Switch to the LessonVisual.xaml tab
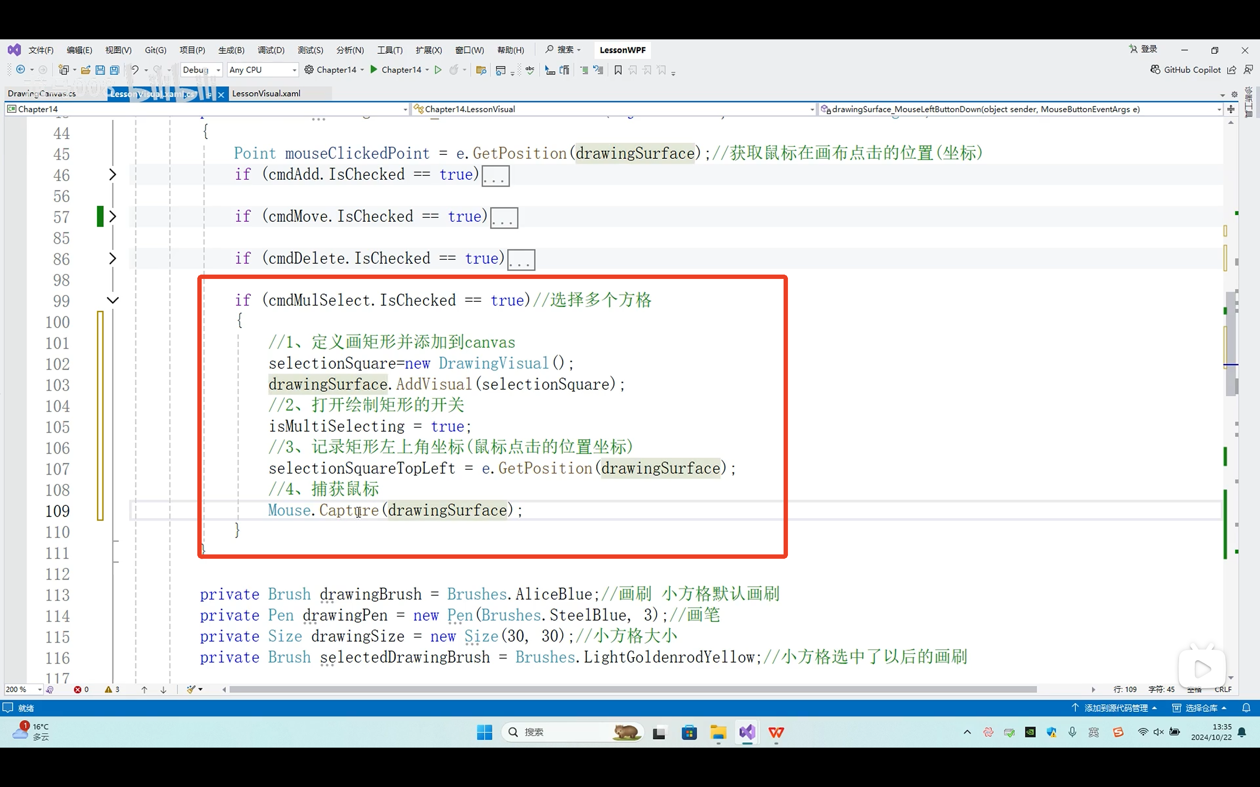Screen dimensions: 1260x787 coord(266,94)
